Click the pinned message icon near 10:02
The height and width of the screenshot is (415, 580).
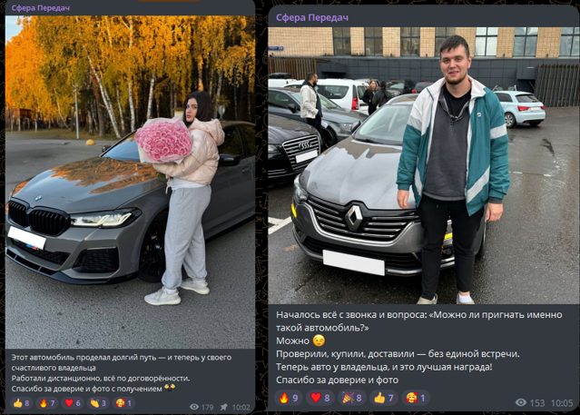tap(224, 407)
